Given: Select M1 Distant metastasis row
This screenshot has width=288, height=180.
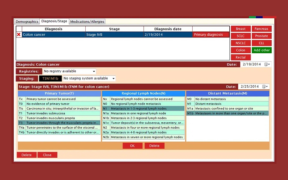Looking at the screenshot, I should (x=228, y=104).
